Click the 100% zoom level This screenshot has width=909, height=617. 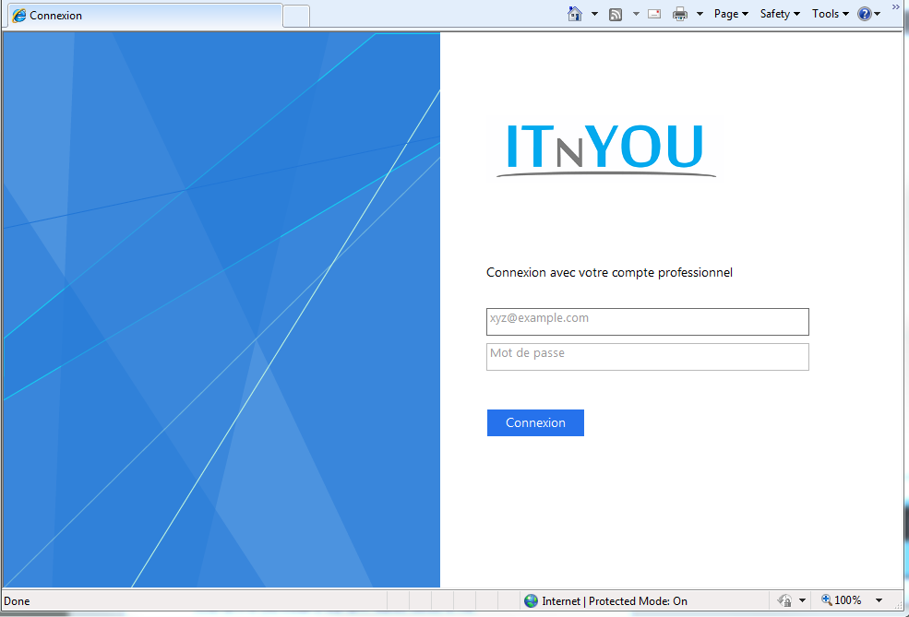tap(847, 600)
